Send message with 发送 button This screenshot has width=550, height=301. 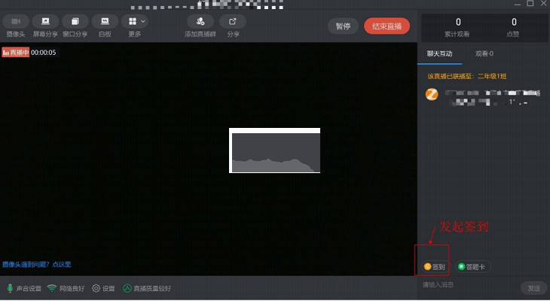[x=534, y=288]
